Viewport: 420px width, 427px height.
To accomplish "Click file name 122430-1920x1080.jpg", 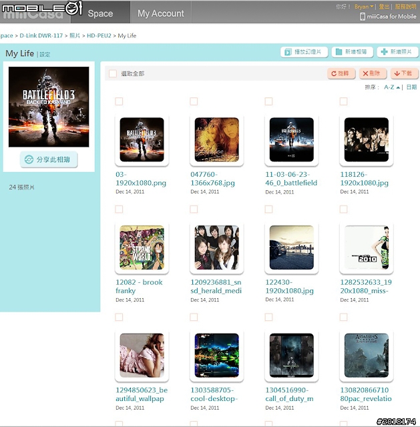I will pos(289,286).
